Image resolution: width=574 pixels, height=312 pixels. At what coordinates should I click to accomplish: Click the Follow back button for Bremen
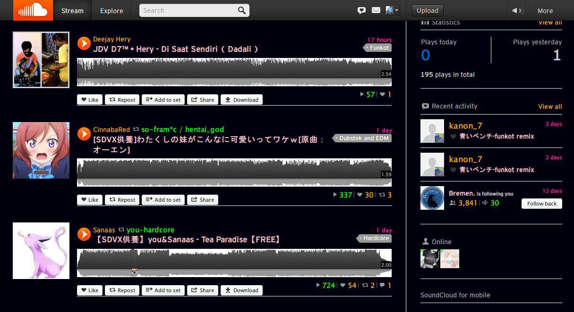click(541, 203)
